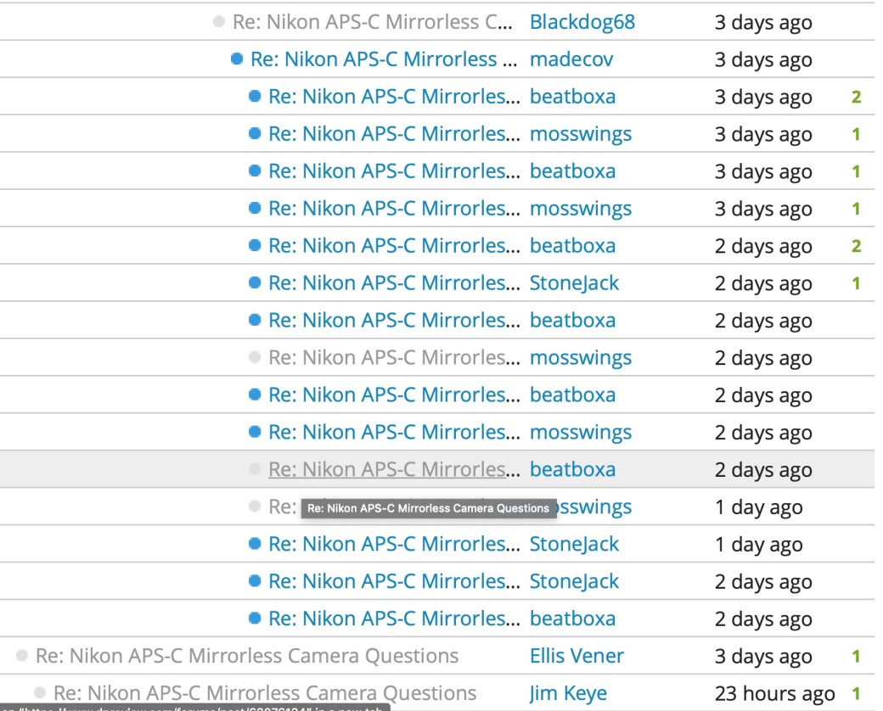This screenshot has width=883, height=711.
Task: Click the gray dot beside Blackdog68's reply
Action: [x=219, y=22]
